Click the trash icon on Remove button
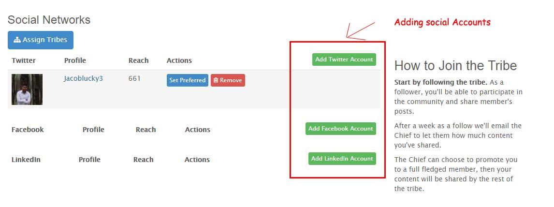The image size is (554, 207). point(216,81)
